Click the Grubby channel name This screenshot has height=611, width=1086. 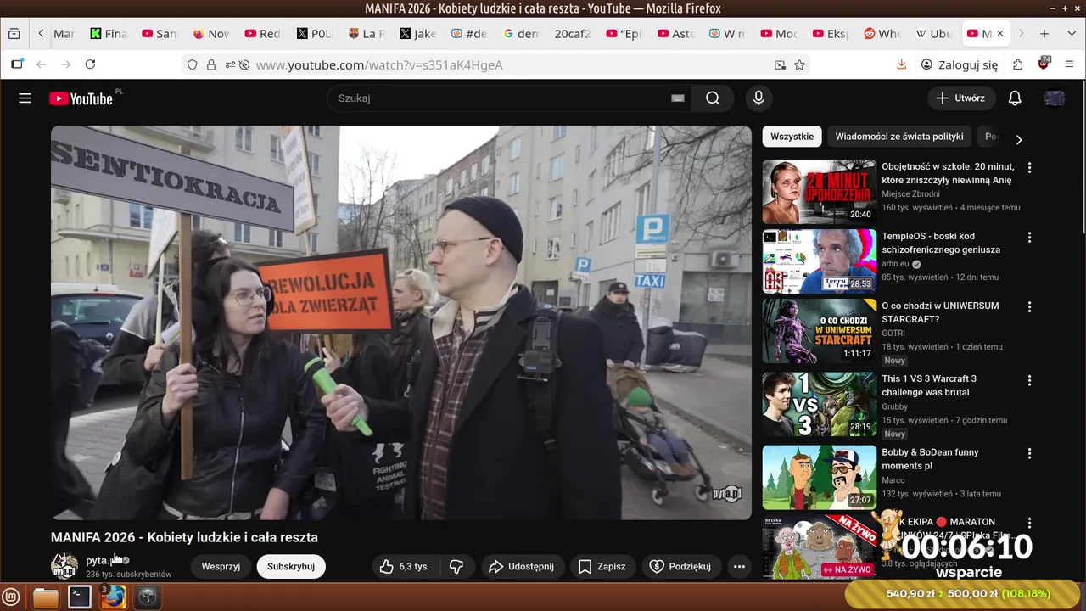894,406
